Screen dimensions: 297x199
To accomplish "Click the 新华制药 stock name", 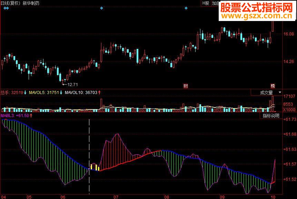I will point(31,3).
